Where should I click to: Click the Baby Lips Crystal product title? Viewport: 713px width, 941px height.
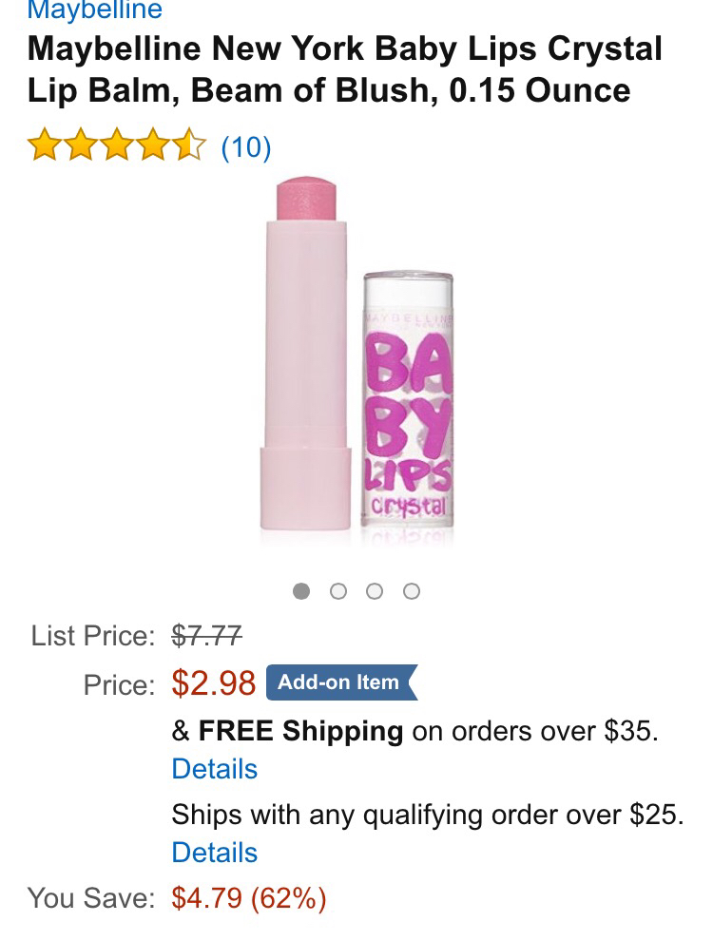[x=344, y=69]
